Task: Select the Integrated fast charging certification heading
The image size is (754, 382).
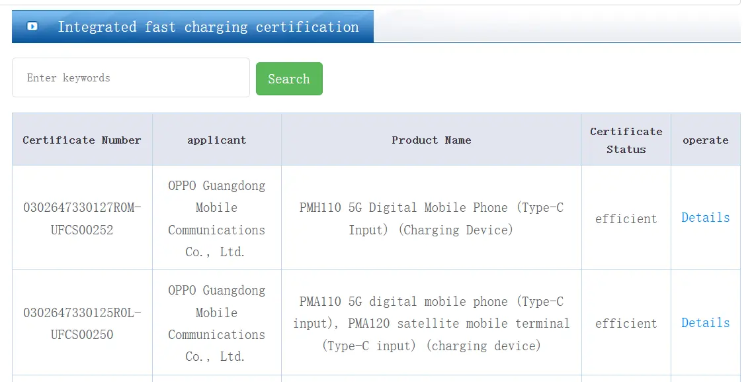Action: coord(208,27)
